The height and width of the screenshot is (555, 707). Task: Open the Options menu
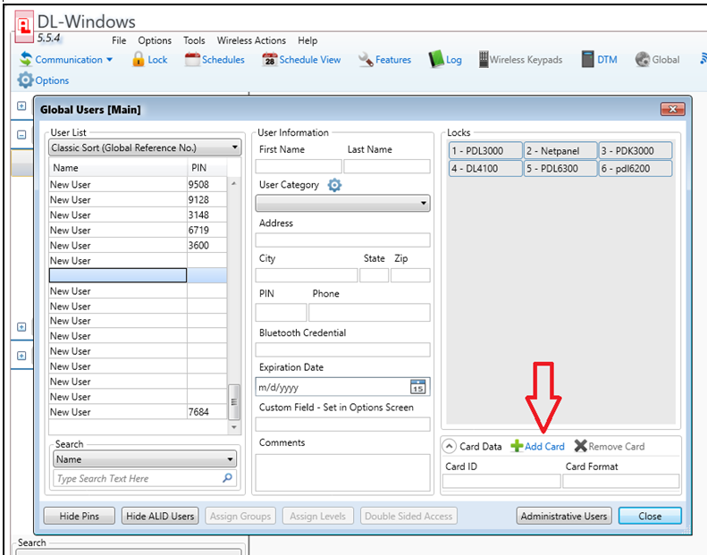(x=155, y=40)
